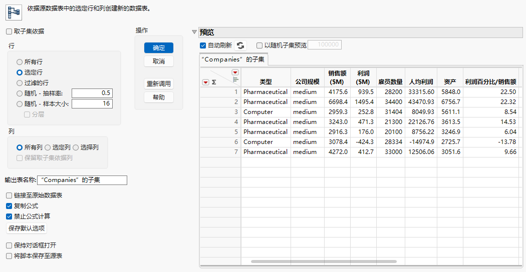Click the 确定 button
The height and width of the screenshot is (272, 526).
tap(159, 48)
